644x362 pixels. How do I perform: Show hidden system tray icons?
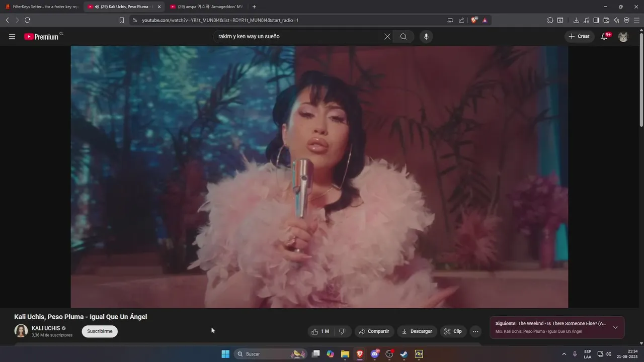[564, 354]
